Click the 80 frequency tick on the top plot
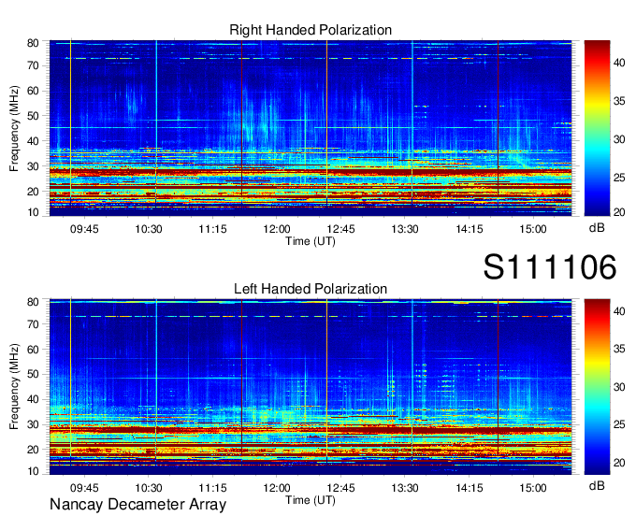The height and width of the screenshot is (516, 636). pos(33,43)
